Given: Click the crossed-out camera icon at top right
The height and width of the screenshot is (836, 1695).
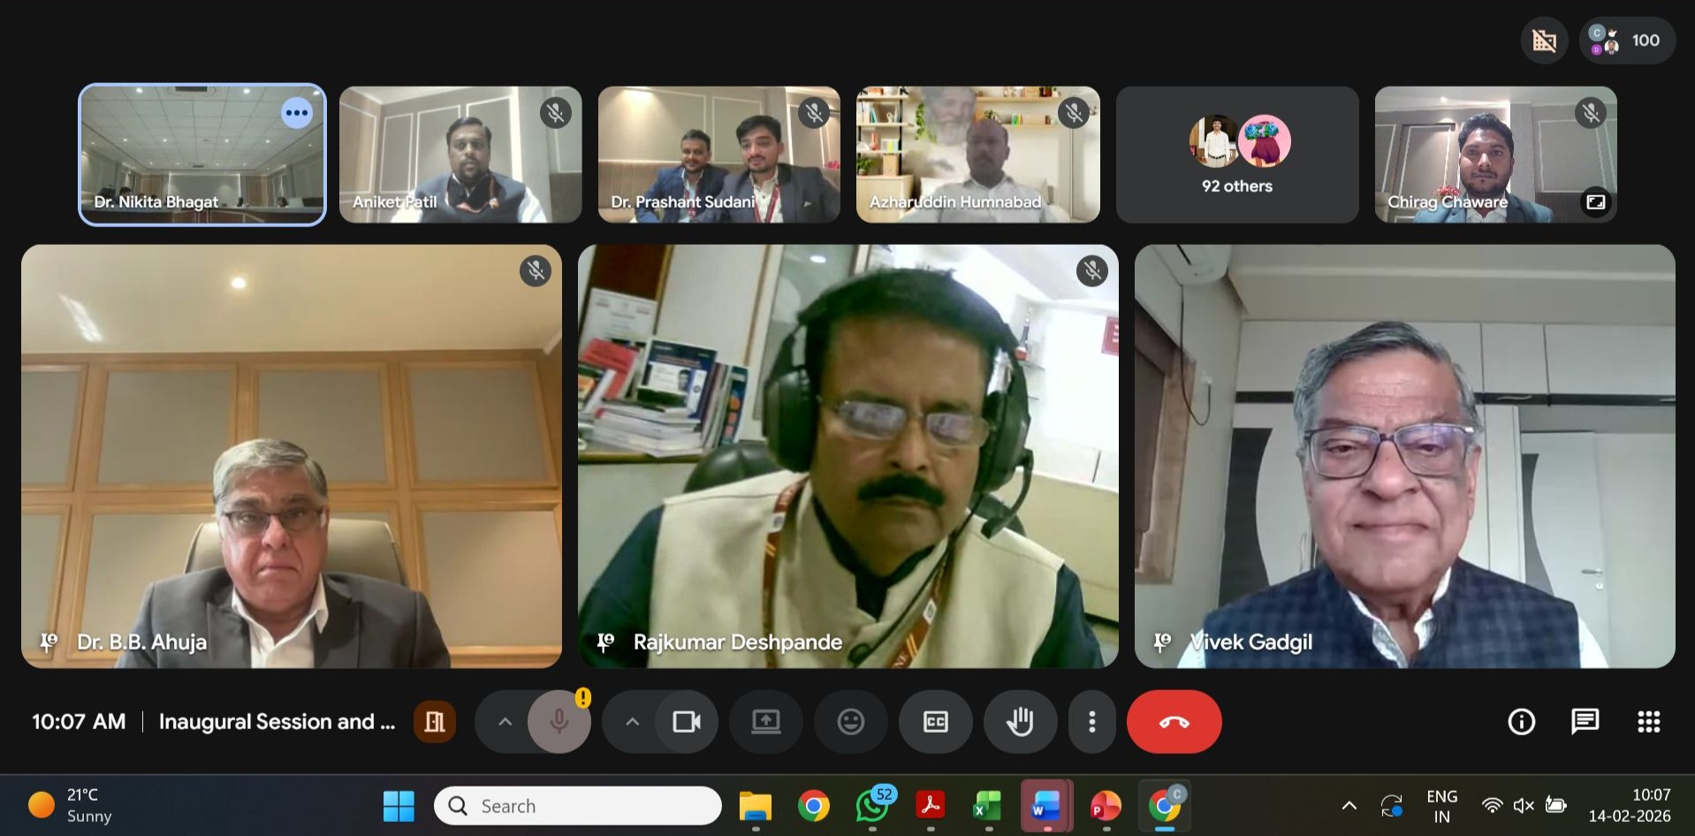Looking at the screenshot, I should [x=1544, y=41].
